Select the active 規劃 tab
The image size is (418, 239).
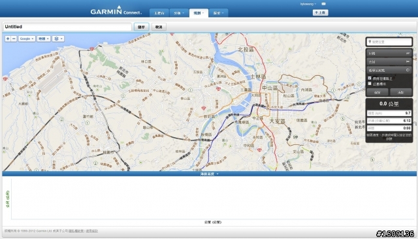[199, 13]
